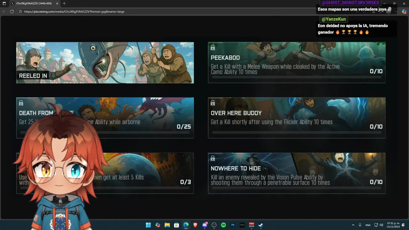Click the microphone tray icon
Image resolution: width=409 pixels, height=230 pixels.
coord(360,225)
